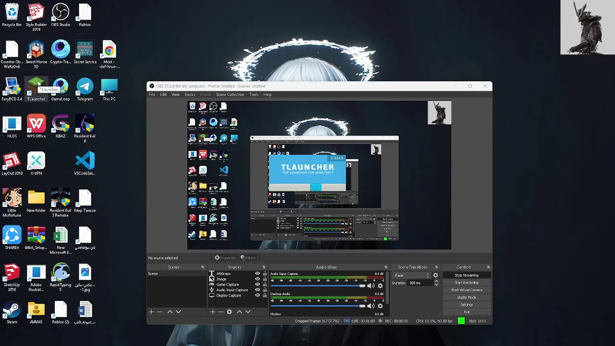Pop out the Sources dock icon

(264, 267)
